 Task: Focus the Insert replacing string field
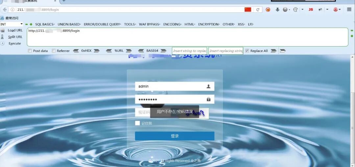[x=226, y=51]
